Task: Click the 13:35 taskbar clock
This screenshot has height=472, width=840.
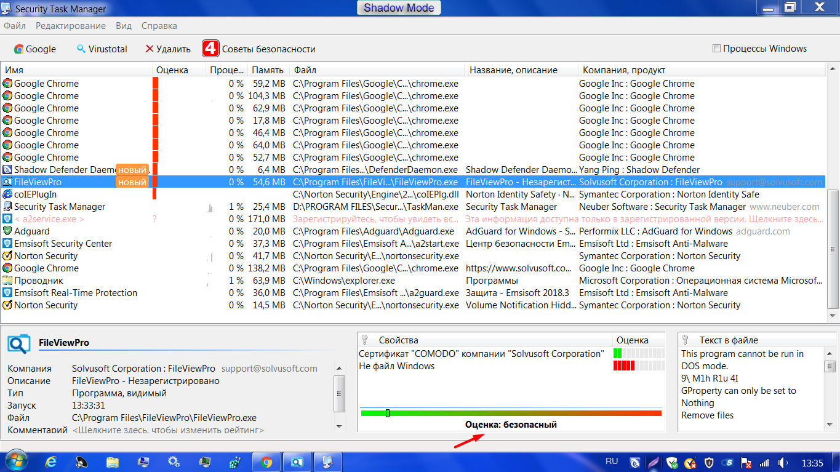Action: point(812,462)
